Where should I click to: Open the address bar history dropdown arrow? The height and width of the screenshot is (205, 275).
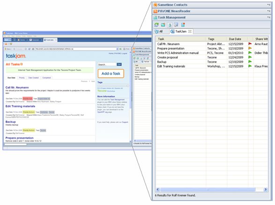[117, 49]
